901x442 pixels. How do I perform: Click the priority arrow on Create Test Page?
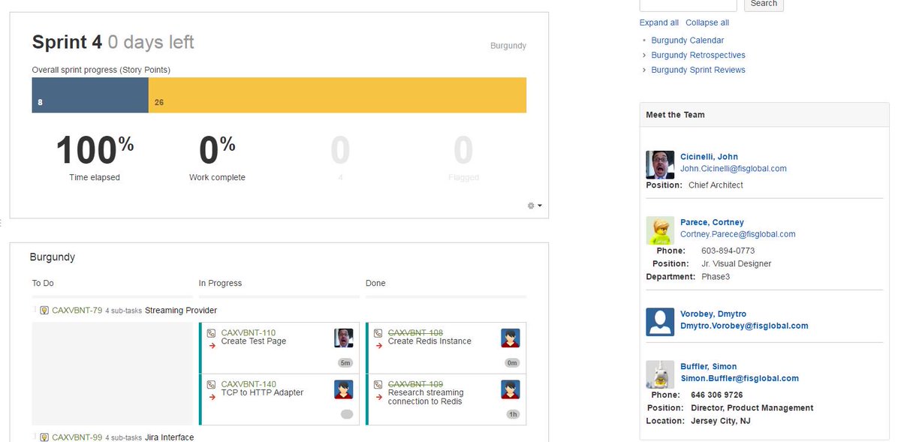pyautogui.click(x=212, y=345)
